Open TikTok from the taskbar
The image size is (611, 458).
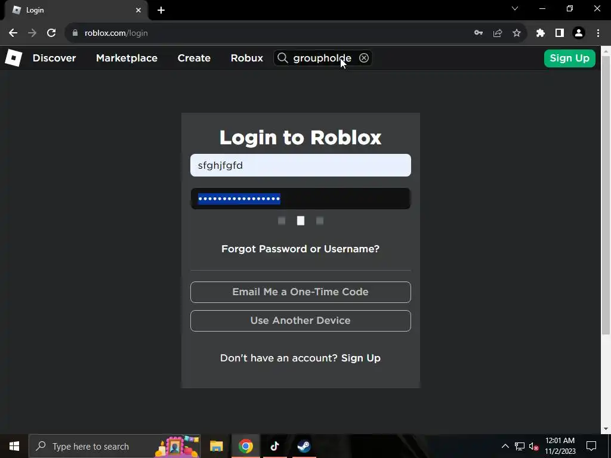point(274,446)
